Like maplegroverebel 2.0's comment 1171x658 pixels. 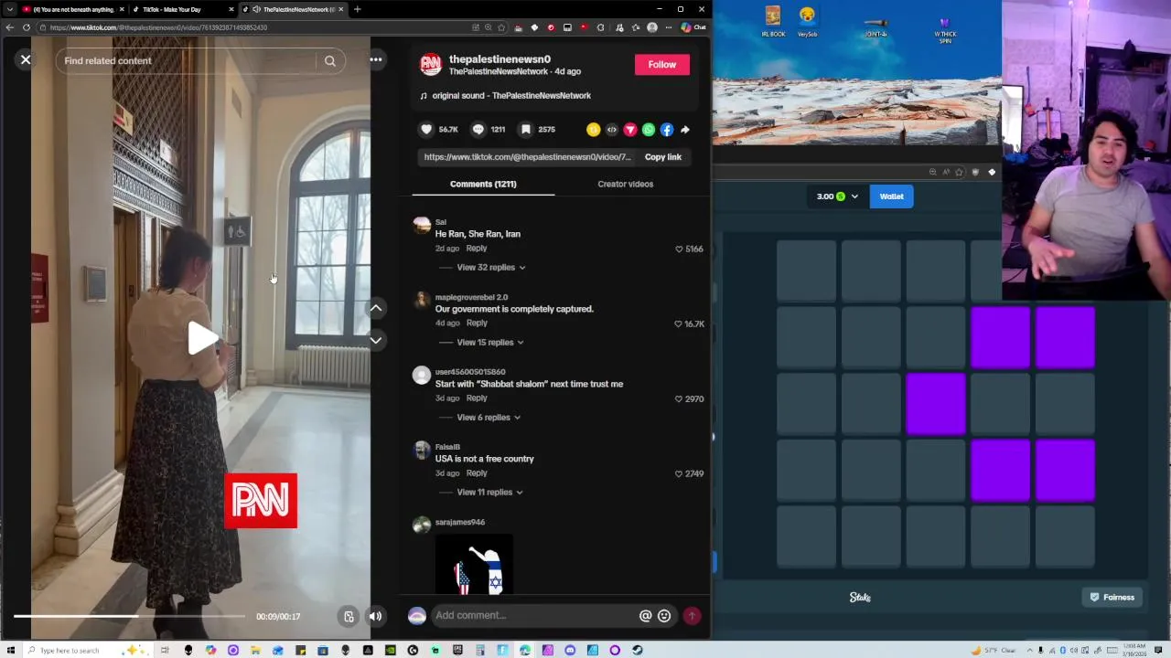[x=678, y=324]
